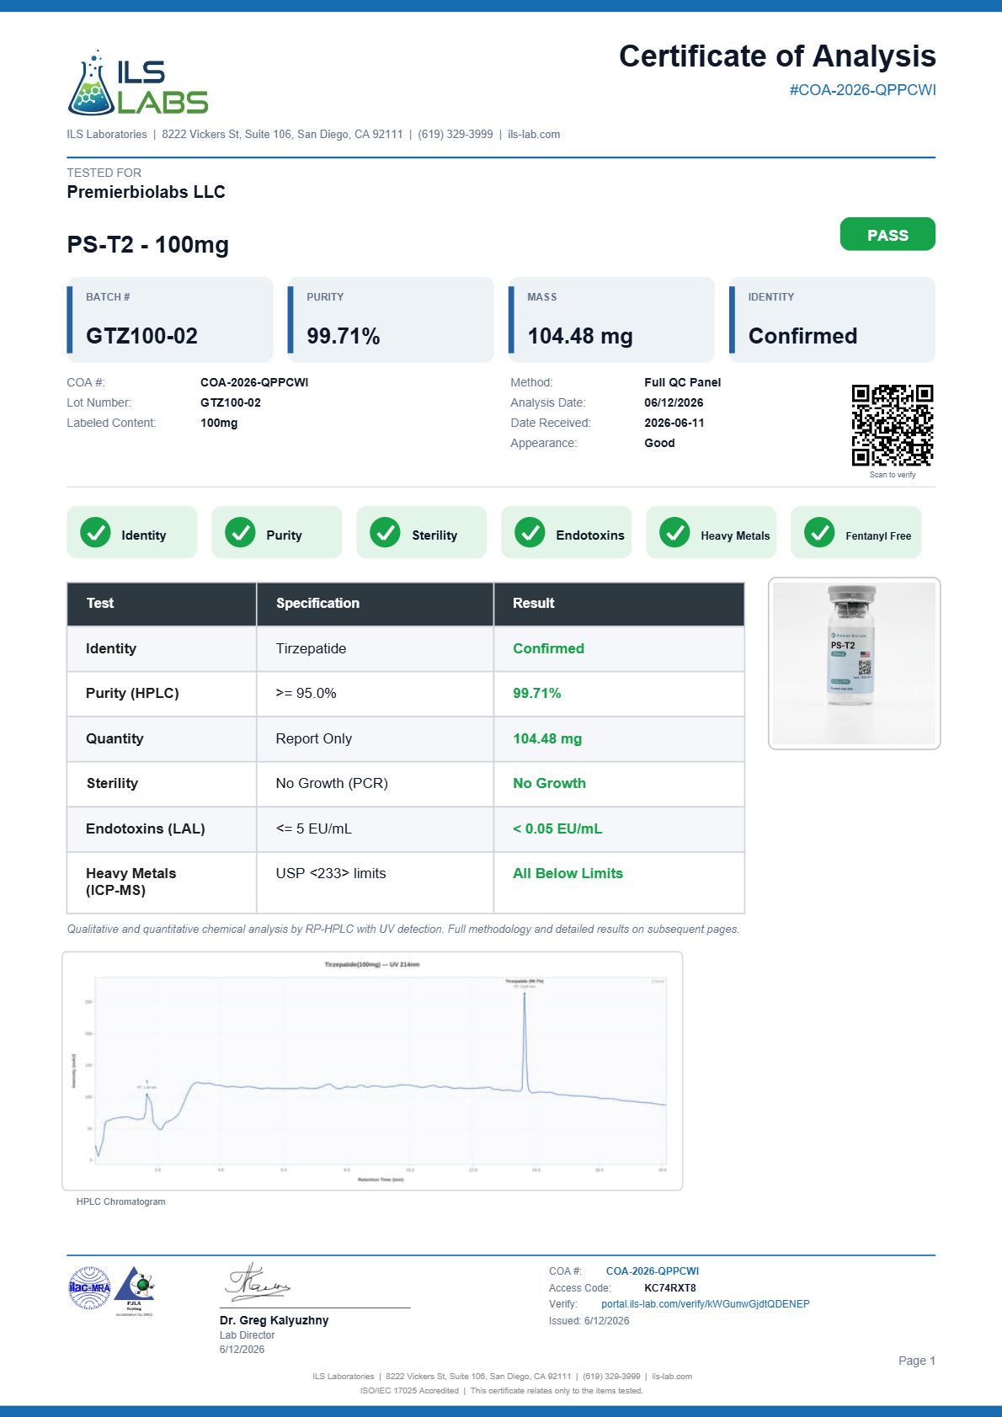Click the ilac-MRA accreditation seal
This screenshot has height=1417, width=1002.
coord(89,1287)
